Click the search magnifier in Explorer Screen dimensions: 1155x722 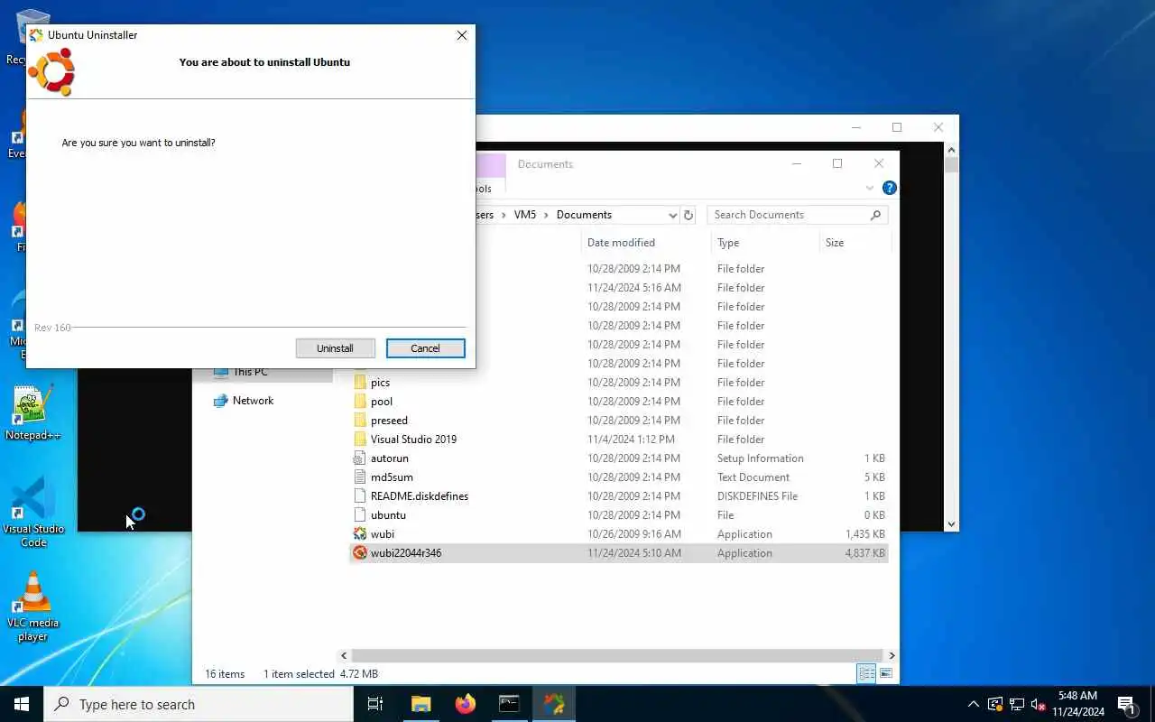tap(875, 215)
